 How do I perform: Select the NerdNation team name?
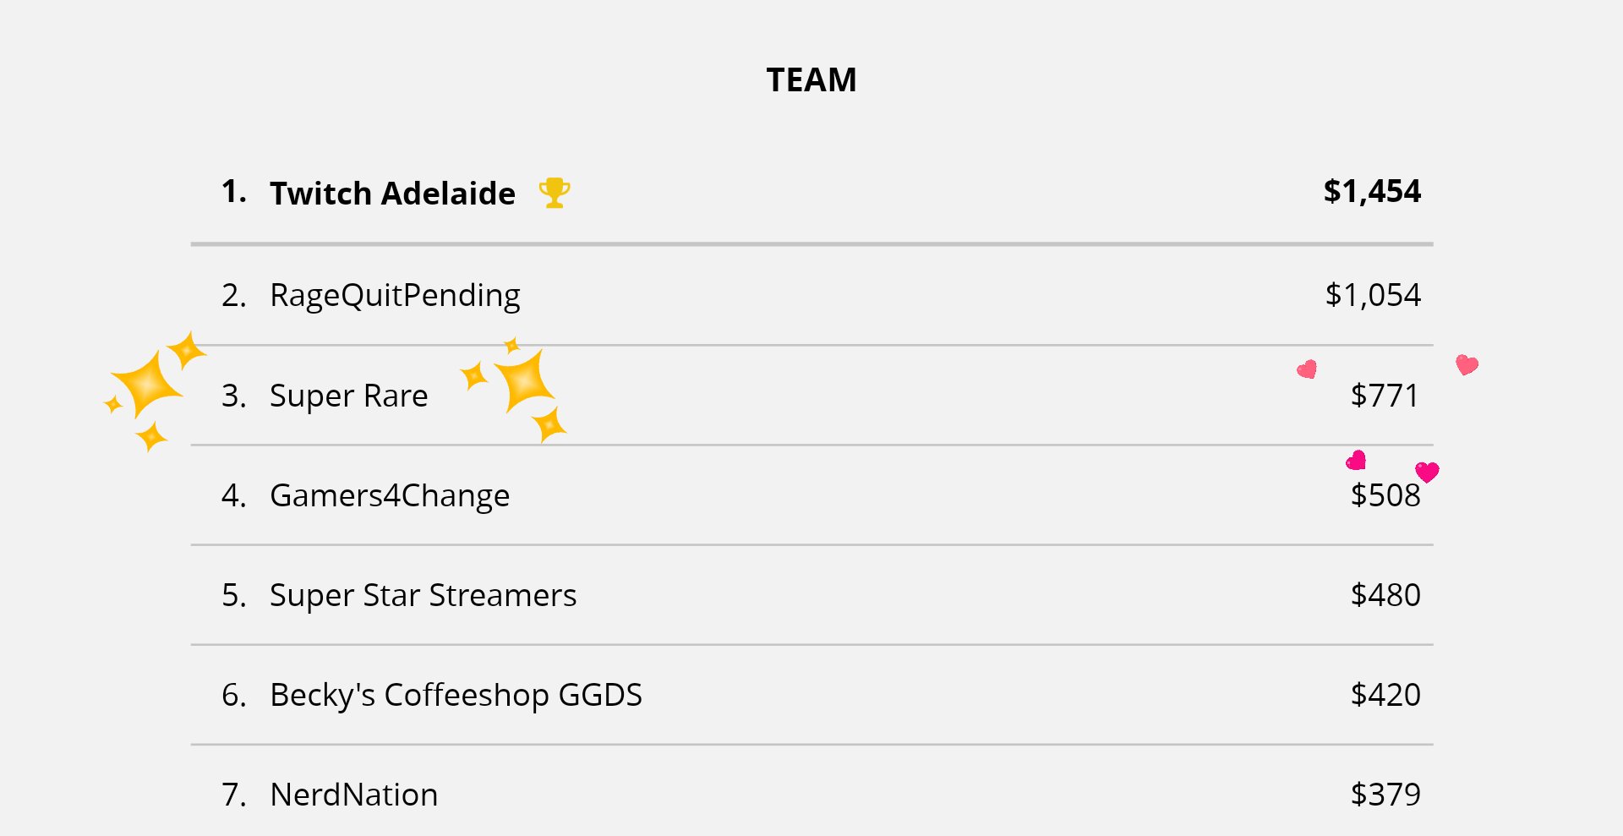(353, 795)
